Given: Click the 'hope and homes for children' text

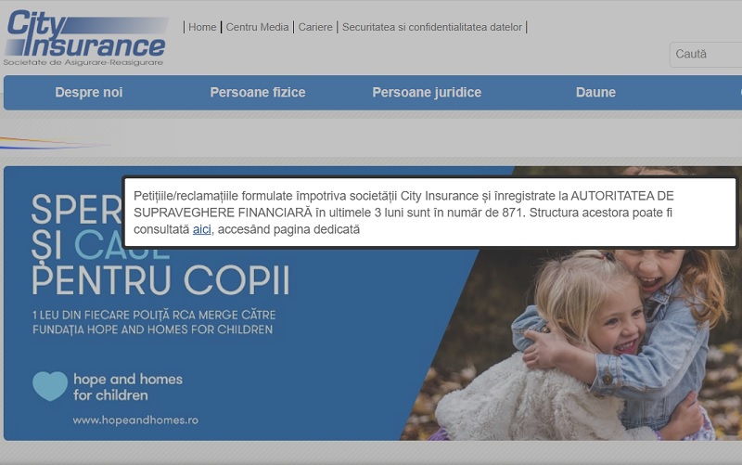Looking at the screenshot, I should (x=128, y=387).
